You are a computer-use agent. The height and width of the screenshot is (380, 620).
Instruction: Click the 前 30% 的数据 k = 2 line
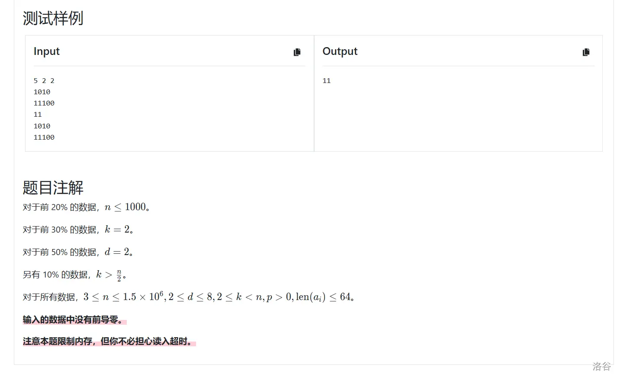point(78,230)
